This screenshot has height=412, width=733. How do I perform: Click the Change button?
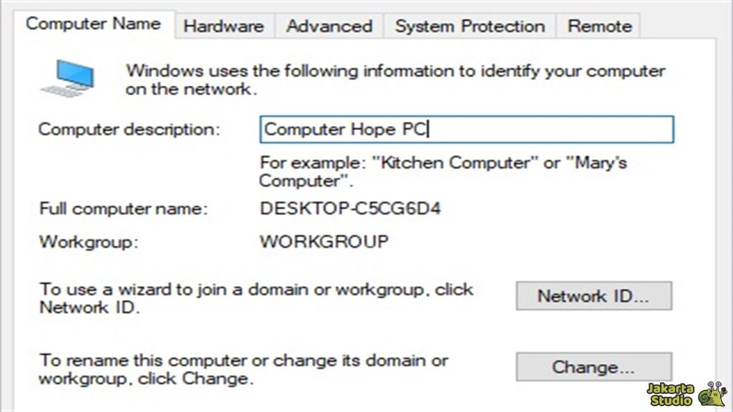pyautogui.click(x=593, y=366)
